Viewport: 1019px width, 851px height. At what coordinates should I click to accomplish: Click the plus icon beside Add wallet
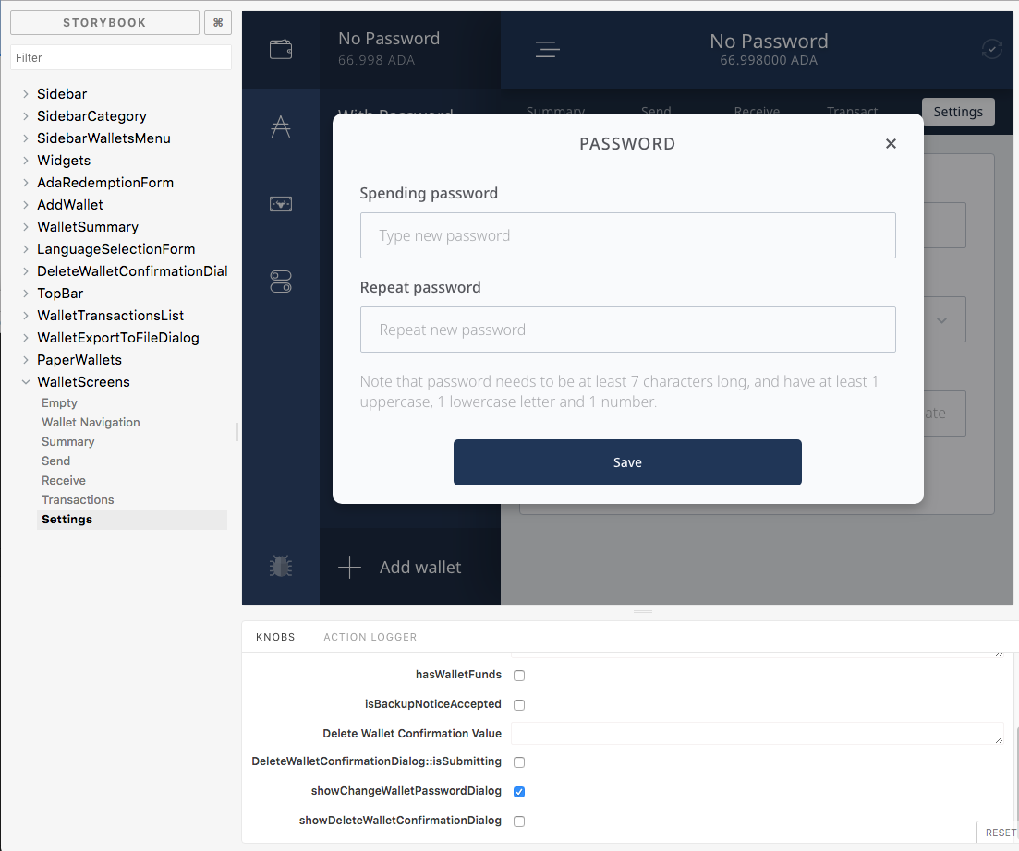pos(349,567)
